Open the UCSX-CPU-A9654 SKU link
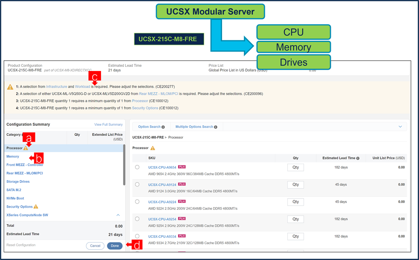419x260 pixels. (162, 167)
